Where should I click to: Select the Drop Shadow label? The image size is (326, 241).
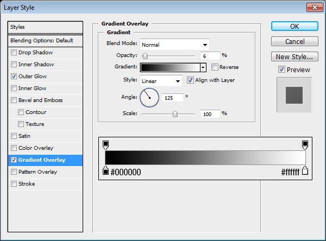click(35, 52)
